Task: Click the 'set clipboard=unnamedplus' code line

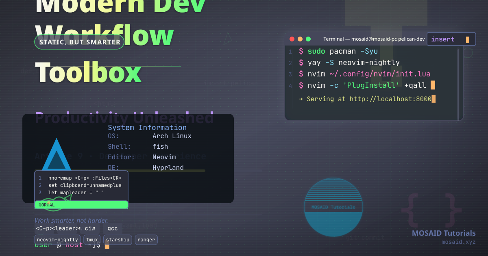Action: [85, 185]
